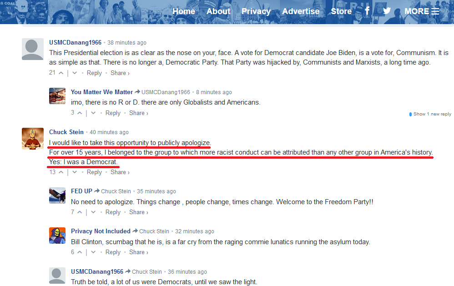Downvote USMCDanang1966's Presidential election comment
This screenshot has height=286, width=454.
pyautogui.click(x=75, y=73)
